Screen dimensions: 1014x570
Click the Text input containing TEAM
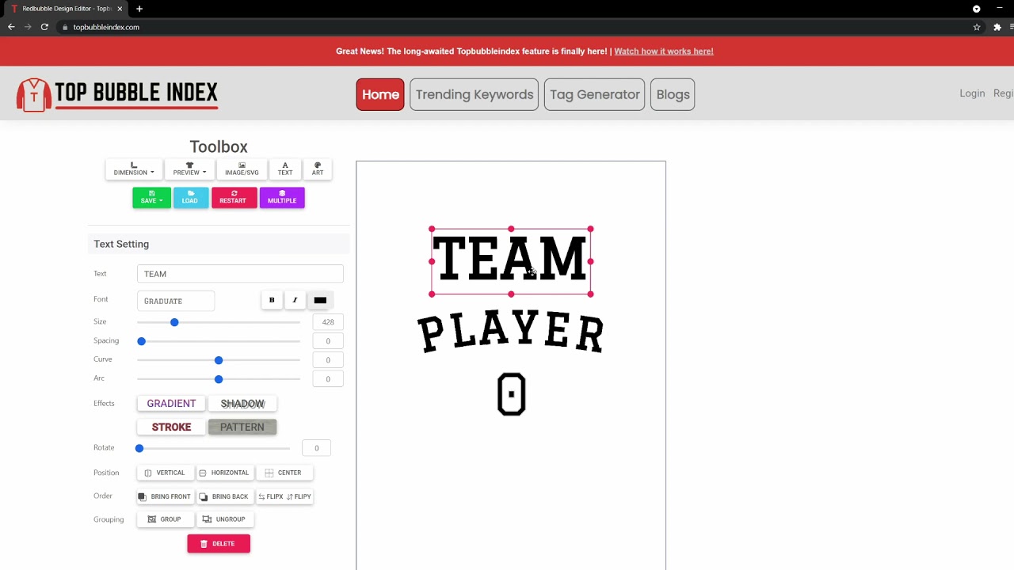[x=240, y=274]
